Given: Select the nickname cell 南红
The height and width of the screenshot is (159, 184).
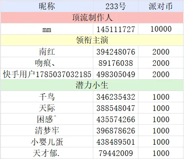Looking at the screenshot, I should coord(47,52).
